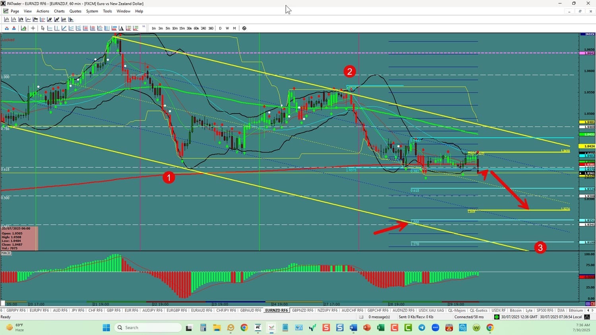
Task: Switch to the GBPJPY RF6 tab
Action: 16,310
